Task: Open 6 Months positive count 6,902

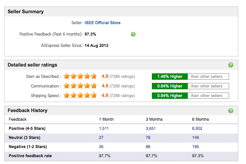Action: tap(197, 128)
